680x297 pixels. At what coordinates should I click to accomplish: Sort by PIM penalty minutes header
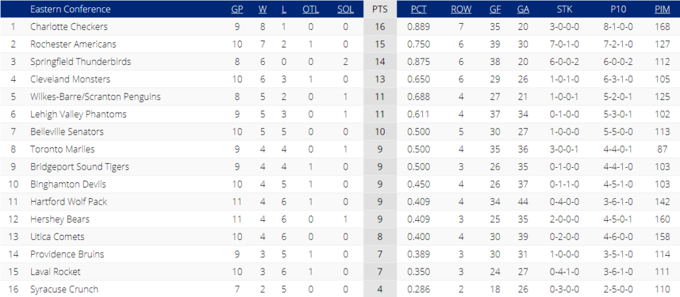pyautogui.click(x=663, y=9)
